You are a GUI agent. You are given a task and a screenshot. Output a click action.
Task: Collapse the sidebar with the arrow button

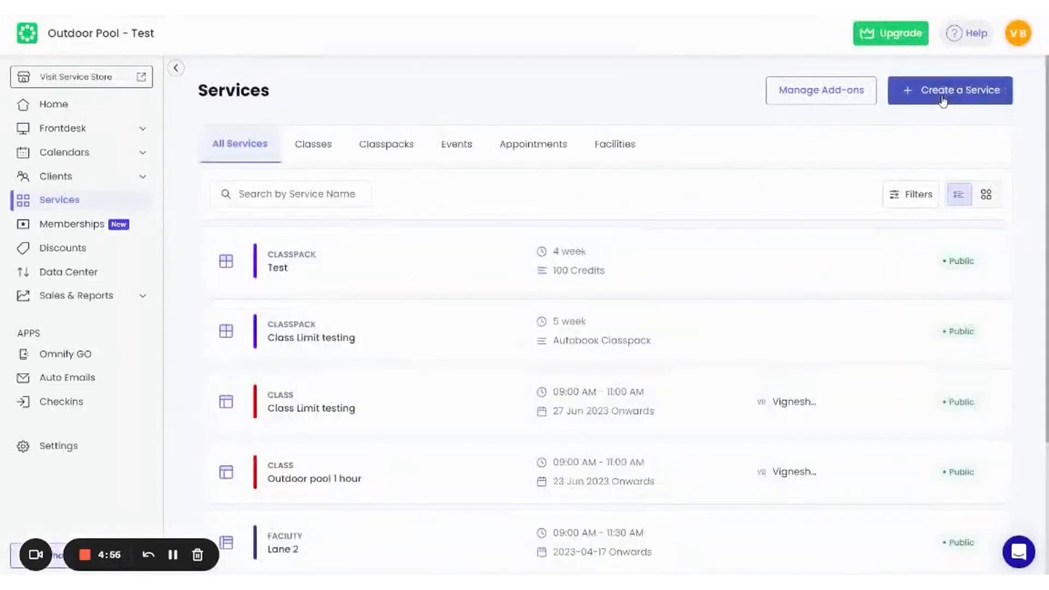pyautogui.click(x=176, y=68)
